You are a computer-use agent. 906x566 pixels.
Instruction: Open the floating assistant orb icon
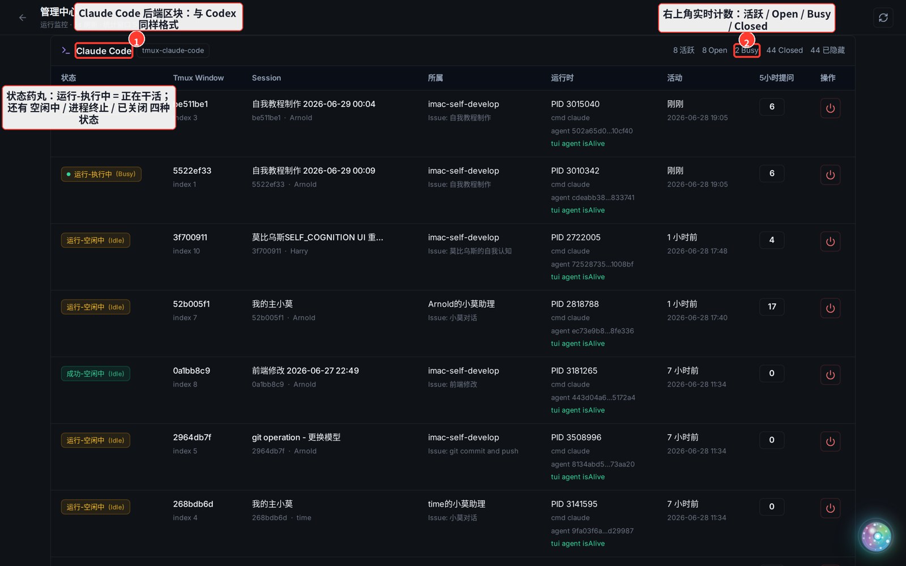(876, 536)
